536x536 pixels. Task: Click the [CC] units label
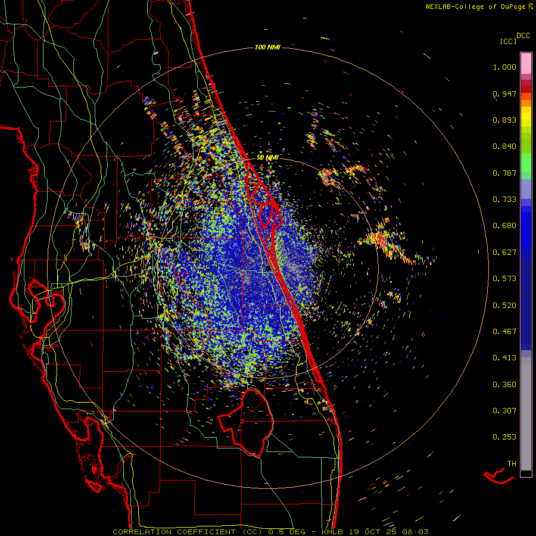tap(508, 41)
